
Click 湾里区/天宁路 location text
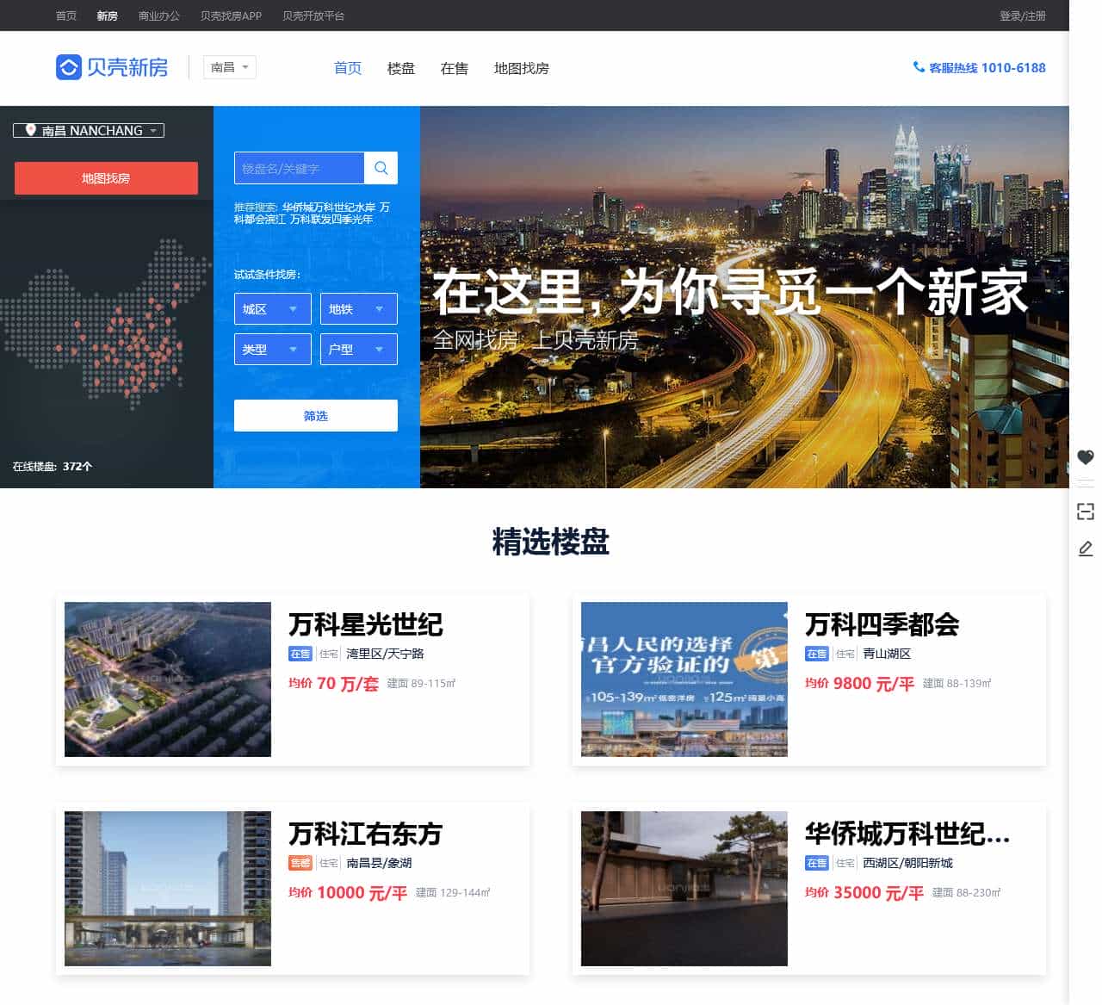(385, 654)
